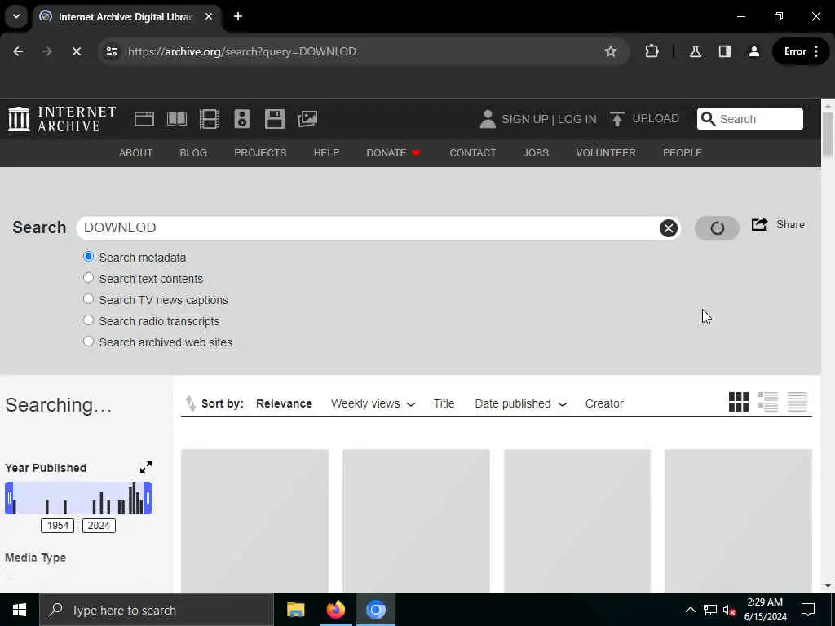This screenshot has width=835, height=626.
Task: Open the PEOPLE link
Action: (x=683, y=152)
